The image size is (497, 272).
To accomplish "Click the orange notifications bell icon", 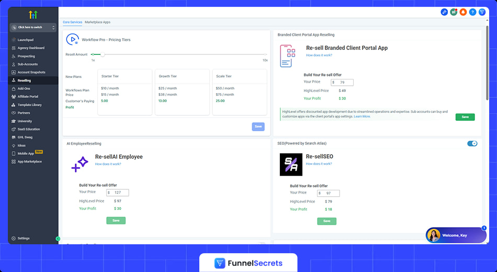I will pyautogui.click(x=463, y=12).
